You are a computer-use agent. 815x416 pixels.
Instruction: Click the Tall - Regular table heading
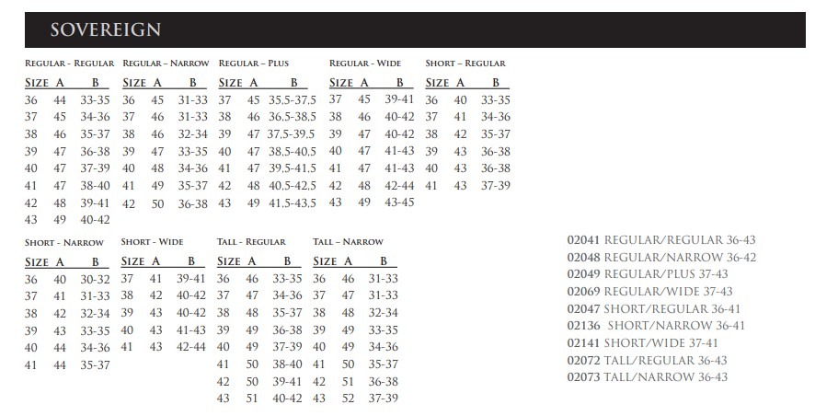(251, 242)
